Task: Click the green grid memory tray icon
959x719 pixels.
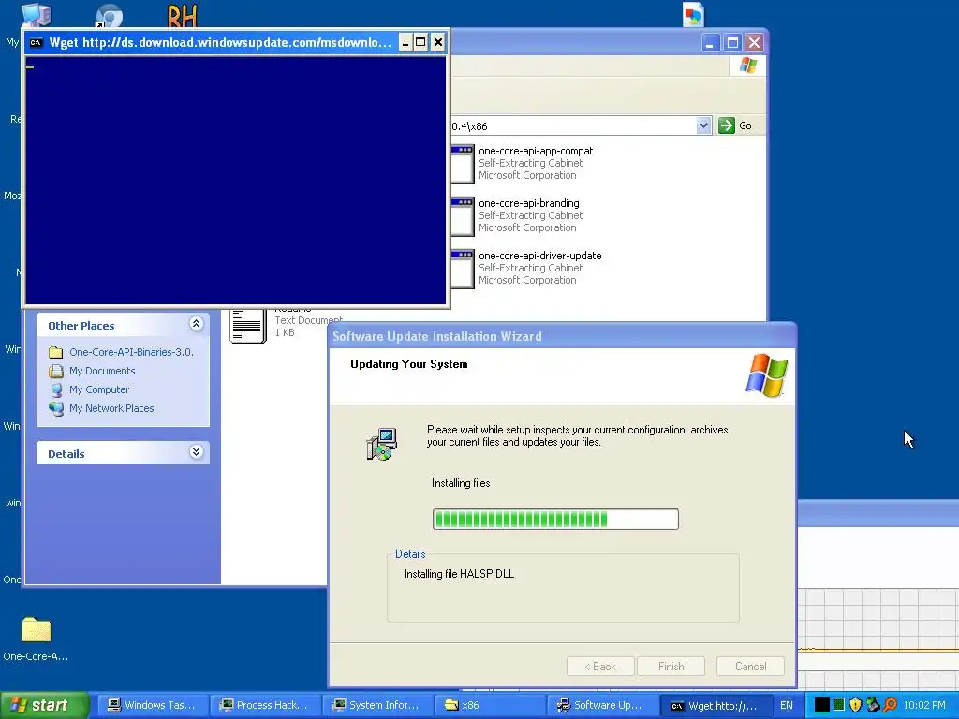Action: click(x=839, y=705)
